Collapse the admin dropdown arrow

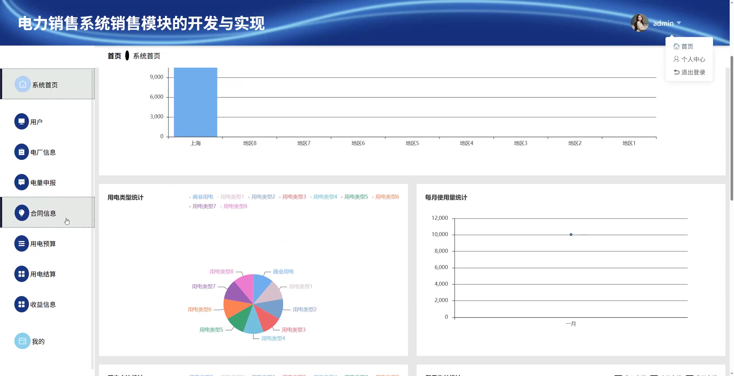coord(679,23)
